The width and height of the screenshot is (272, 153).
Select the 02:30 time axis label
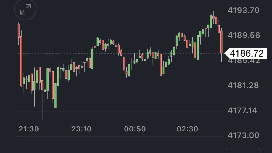pyautogui.click(x=188, y=129)
